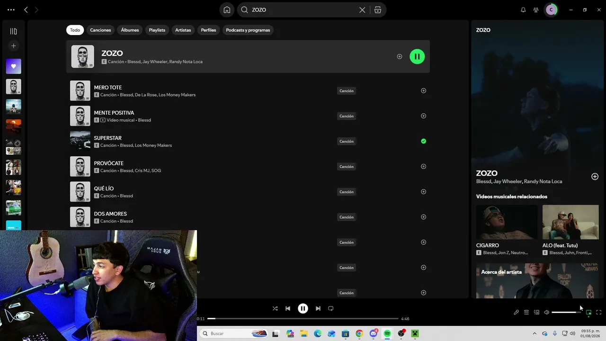Add MERO TOTE to Liked Songs
Image resolution: width=606 pixels, height=341 pixels.
coord(423,90)
